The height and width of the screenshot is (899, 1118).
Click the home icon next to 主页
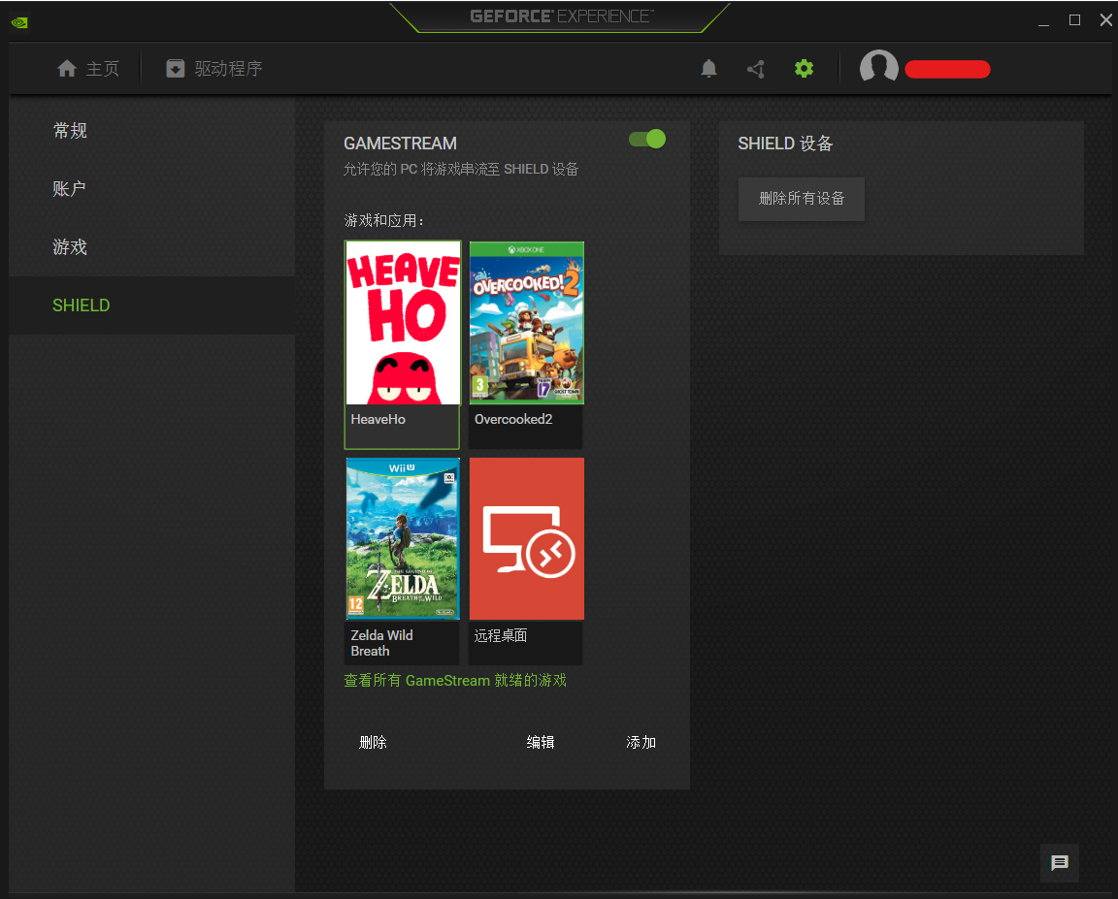67,69
